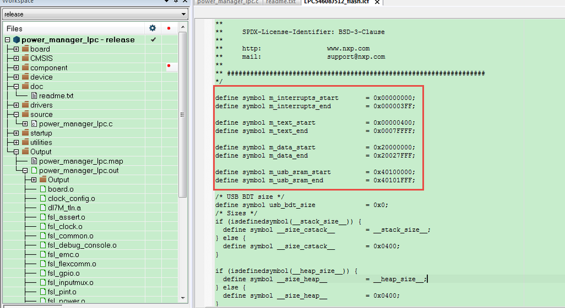Expand the drivers folder

pos(16,105)
